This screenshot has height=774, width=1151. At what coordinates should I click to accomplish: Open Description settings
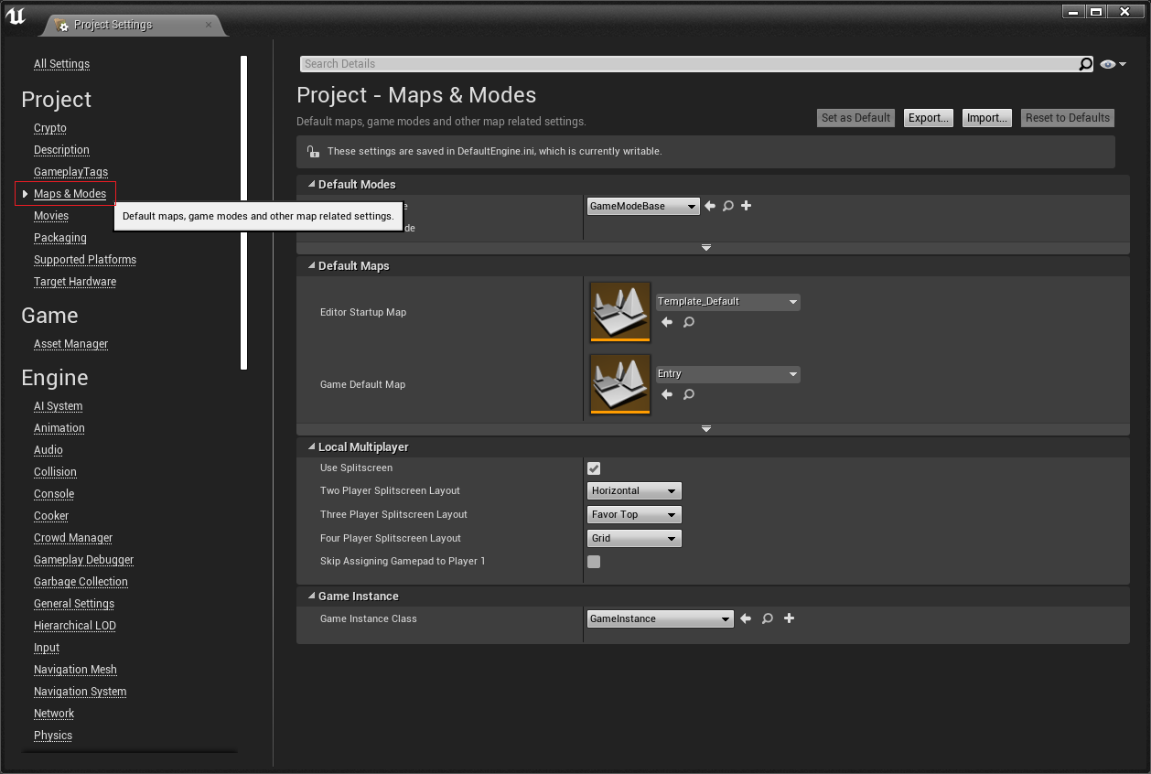61,150
